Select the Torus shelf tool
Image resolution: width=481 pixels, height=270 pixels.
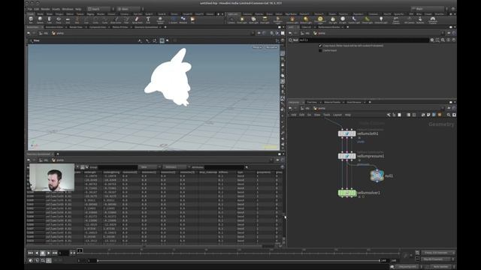[x=59, y=20]
